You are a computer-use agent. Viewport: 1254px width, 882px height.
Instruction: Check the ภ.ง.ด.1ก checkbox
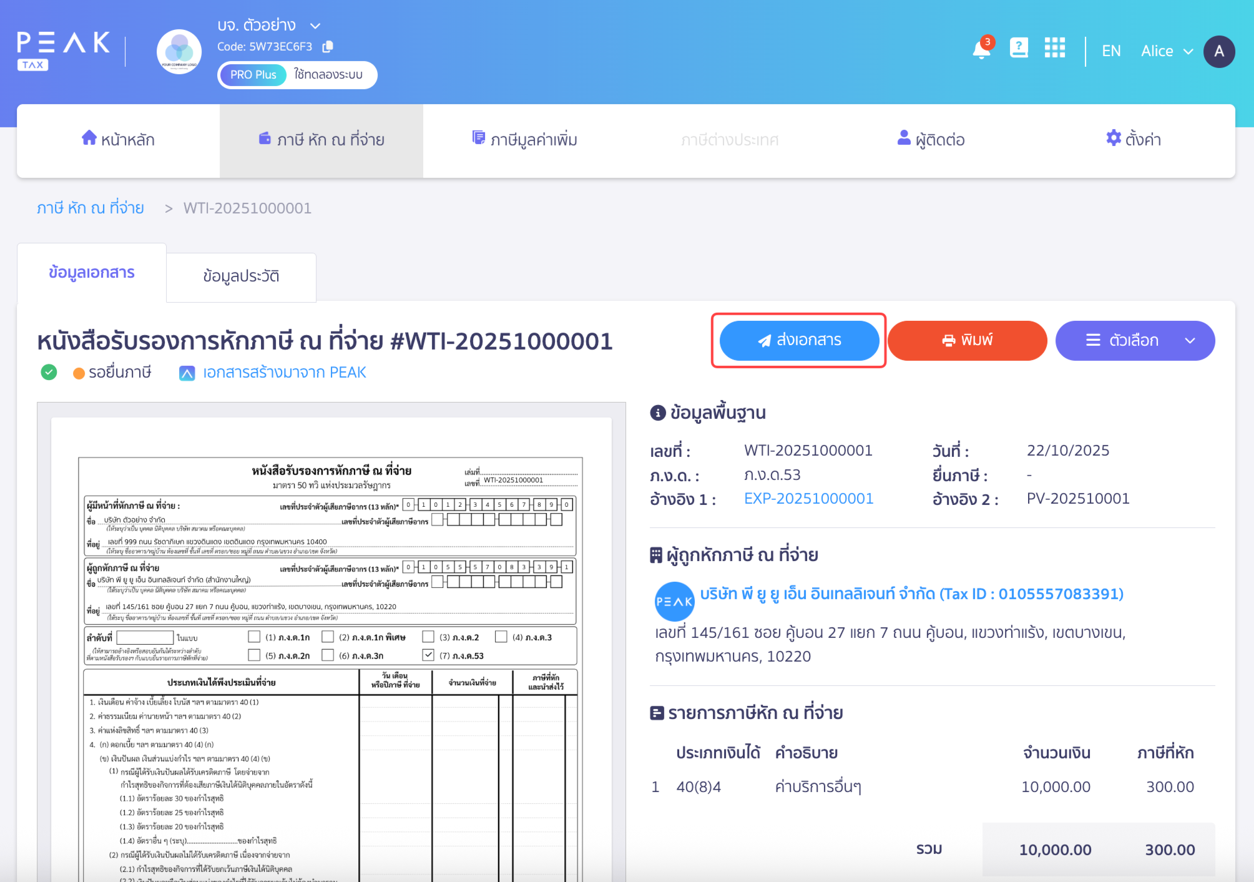click(x=254, y=636)
